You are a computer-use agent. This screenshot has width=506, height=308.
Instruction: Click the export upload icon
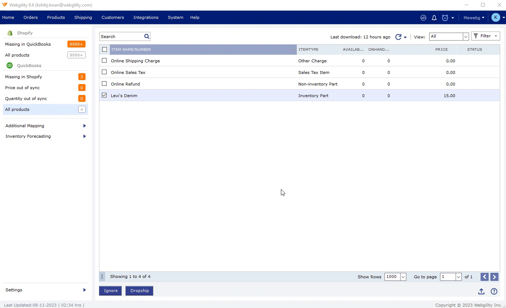click(x=481, y=291)
